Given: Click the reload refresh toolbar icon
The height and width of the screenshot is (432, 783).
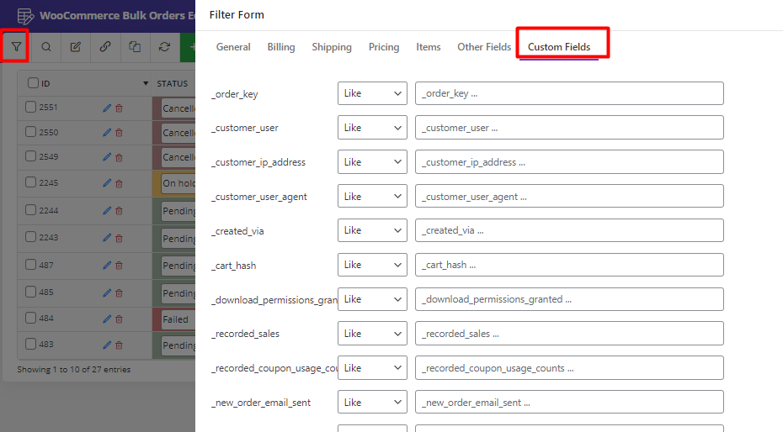Looking at the screenshot, I should (x=164, y=47).
